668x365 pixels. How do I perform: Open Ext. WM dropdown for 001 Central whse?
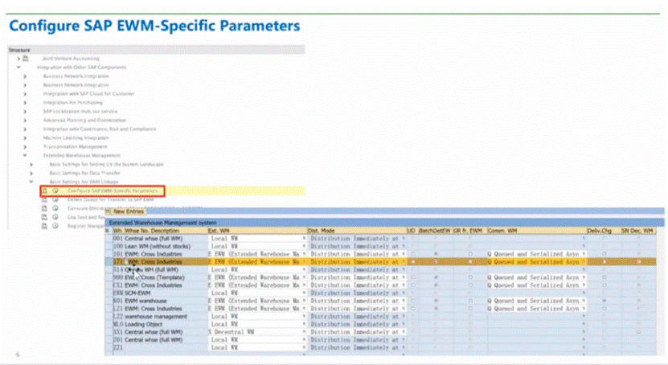(304, 239)
